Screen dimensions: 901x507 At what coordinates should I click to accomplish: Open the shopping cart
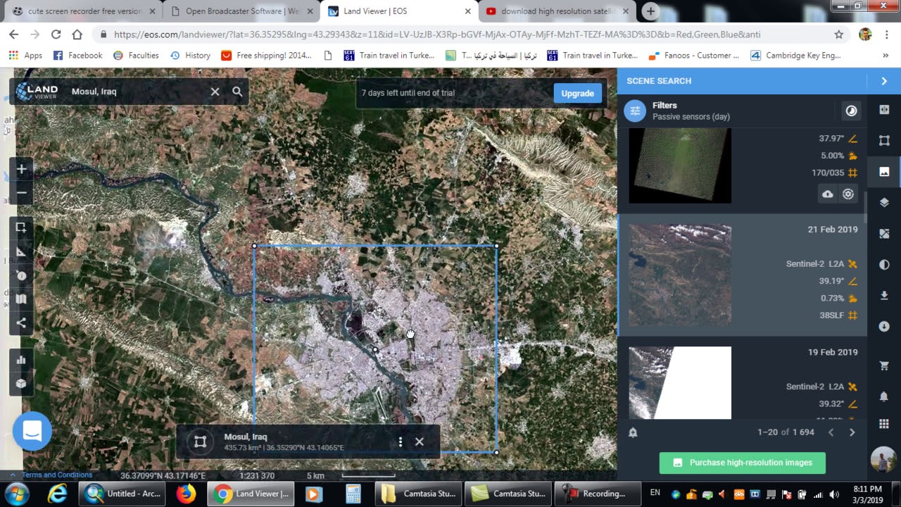884,365
